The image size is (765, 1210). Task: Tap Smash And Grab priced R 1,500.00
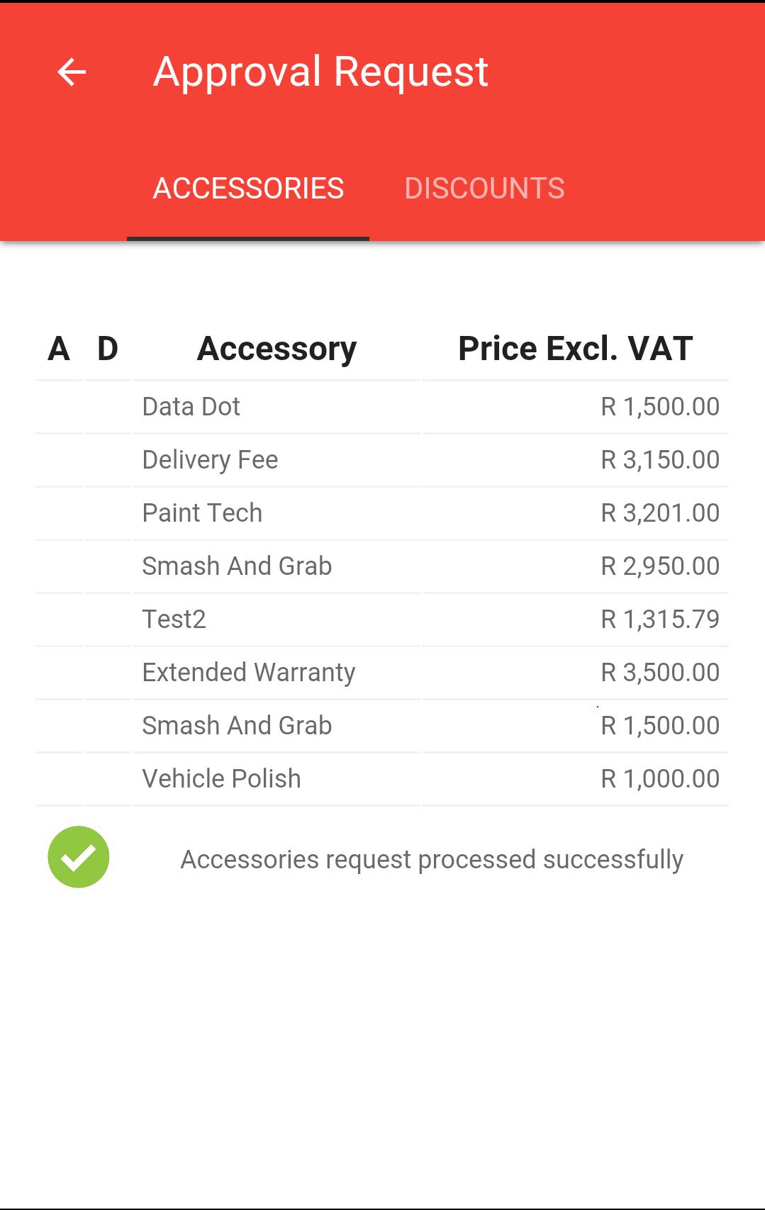pyautogui.click(x=237, y=726)
